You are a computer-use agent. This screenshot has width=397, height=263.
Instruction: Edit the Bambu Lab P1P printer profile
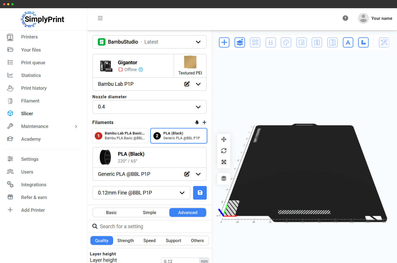[x=187, y=84]
